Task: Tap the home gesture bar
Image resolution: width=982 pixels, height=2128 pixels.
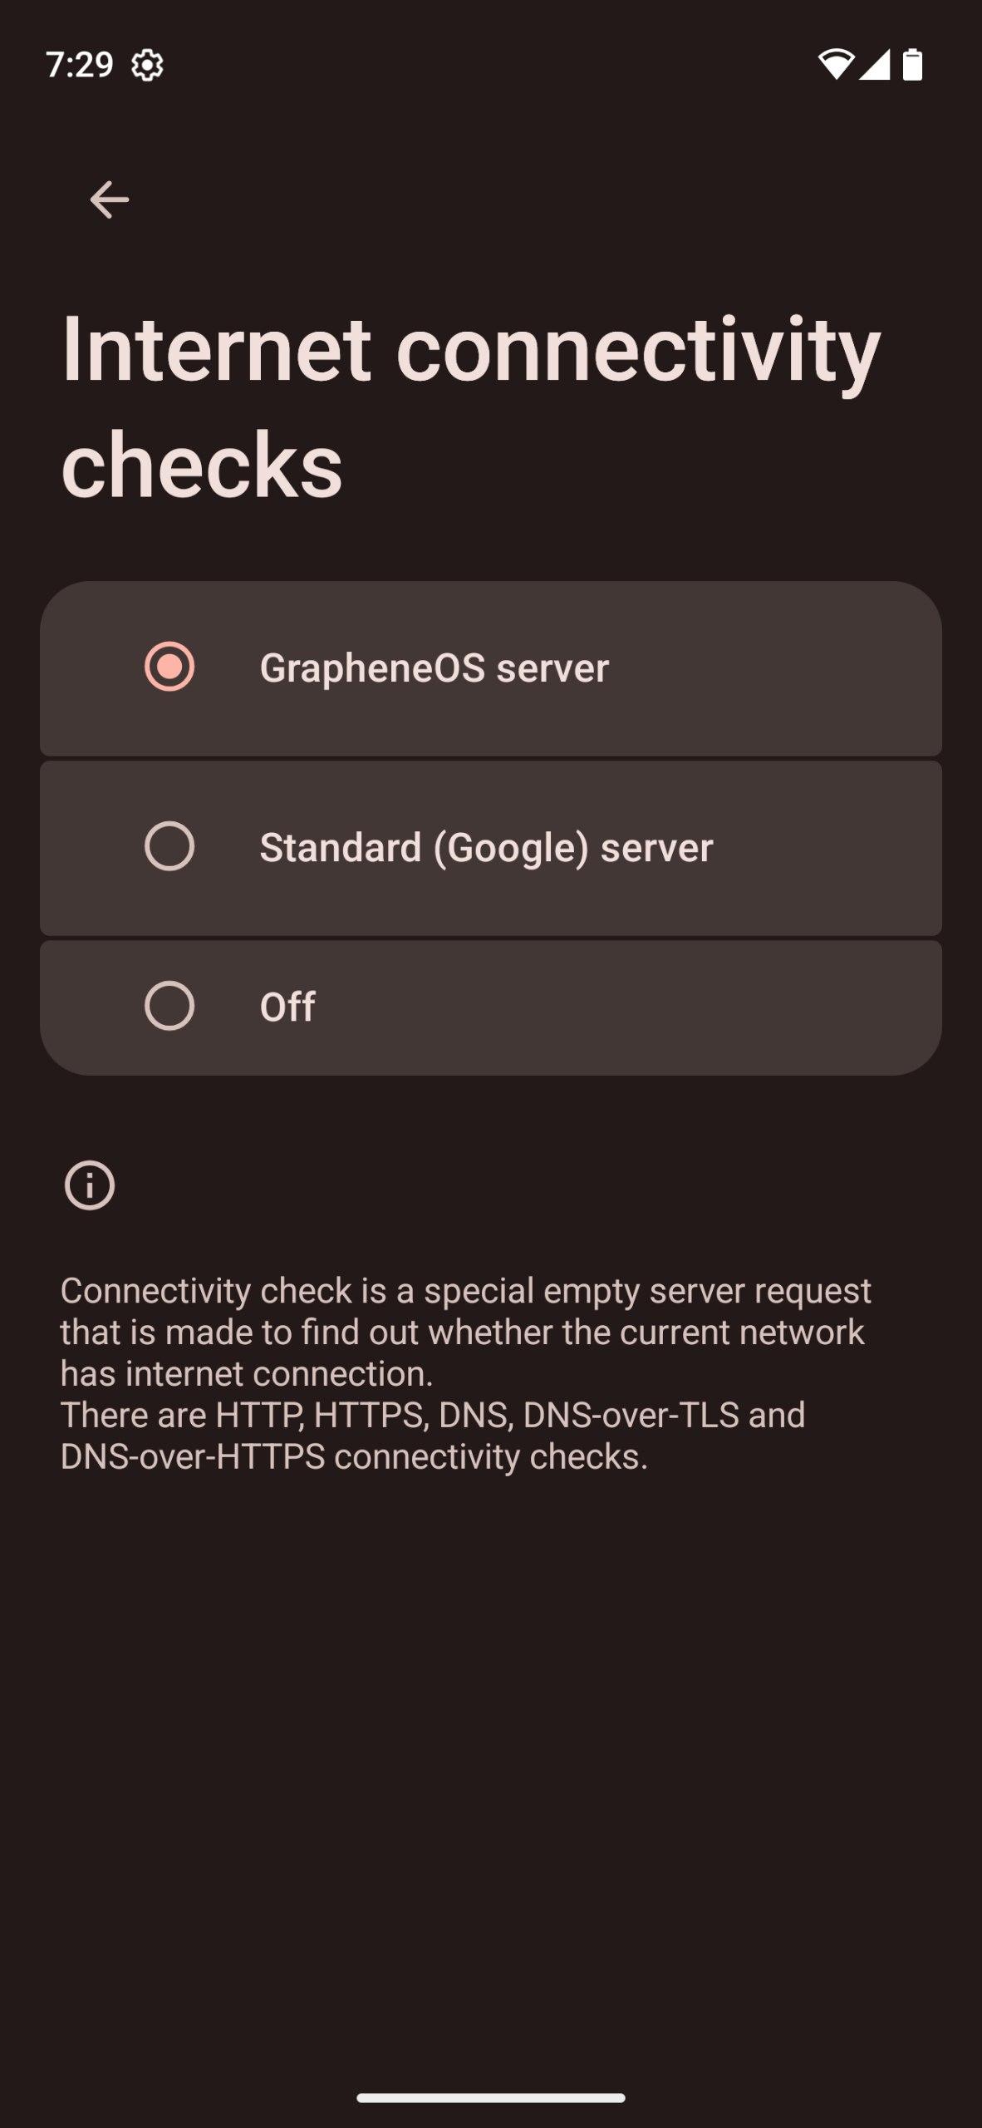Action: pos(491,2097)
